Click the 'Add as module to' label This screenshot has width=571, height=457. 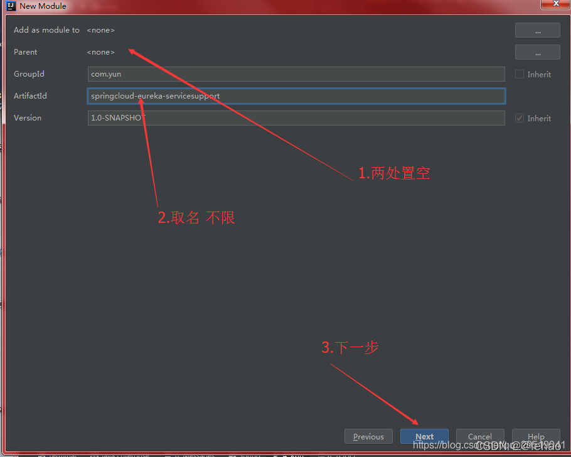click(x=46, y=30)
